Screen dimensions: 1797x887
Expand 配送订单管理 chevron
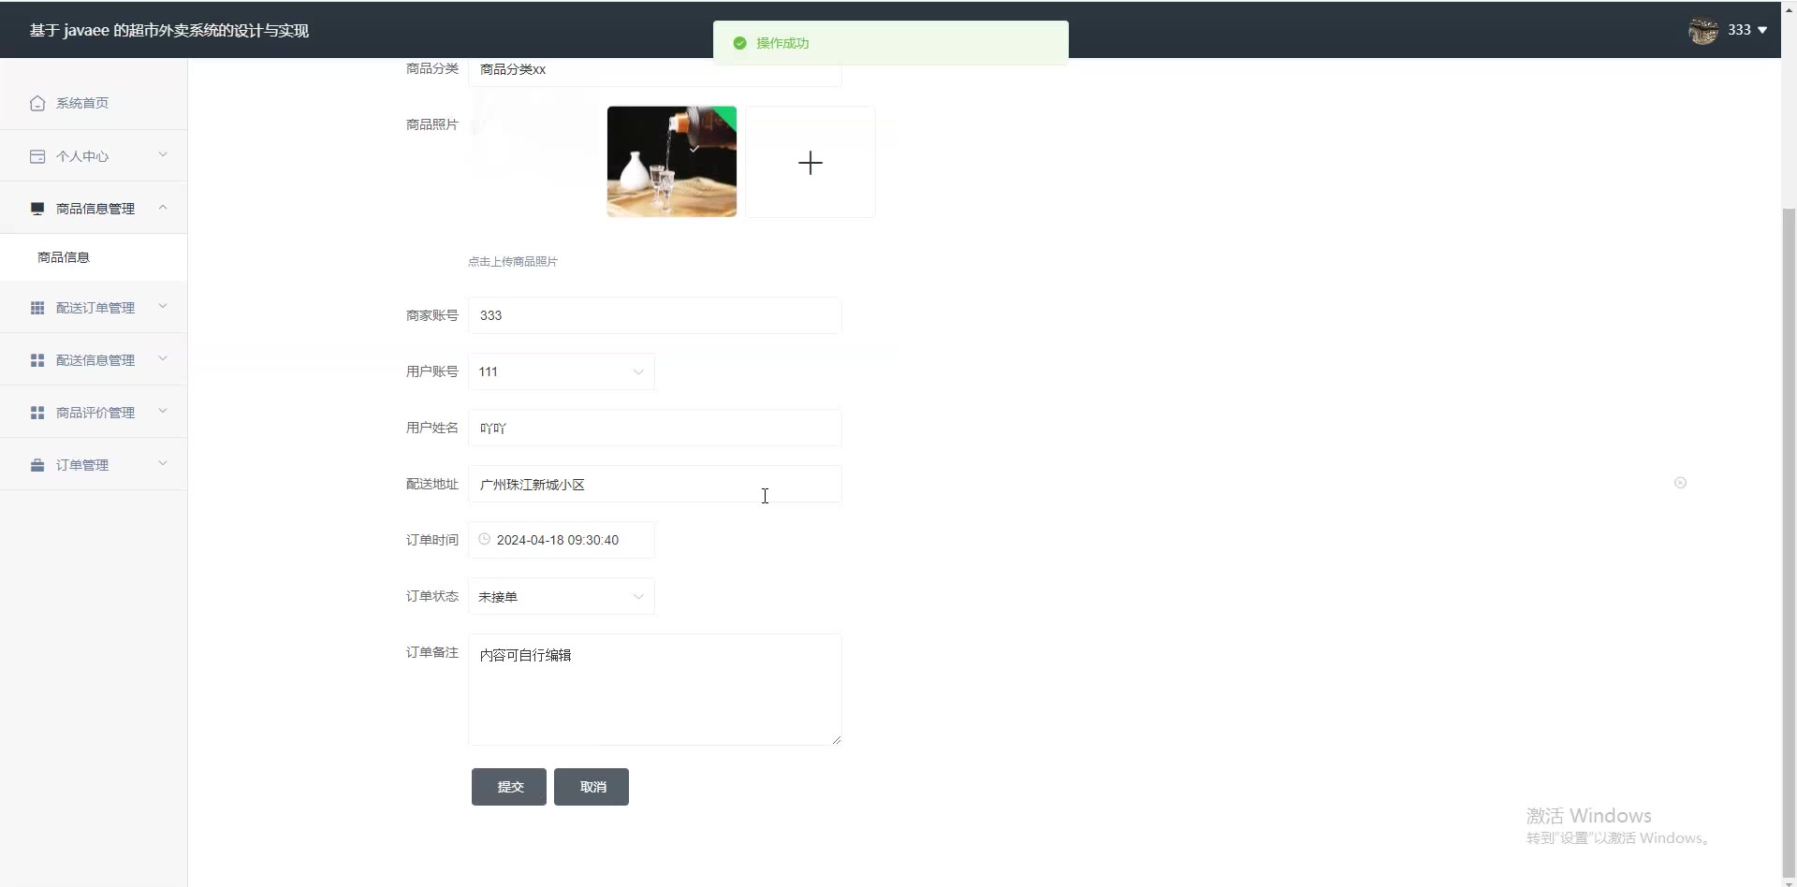163,307
